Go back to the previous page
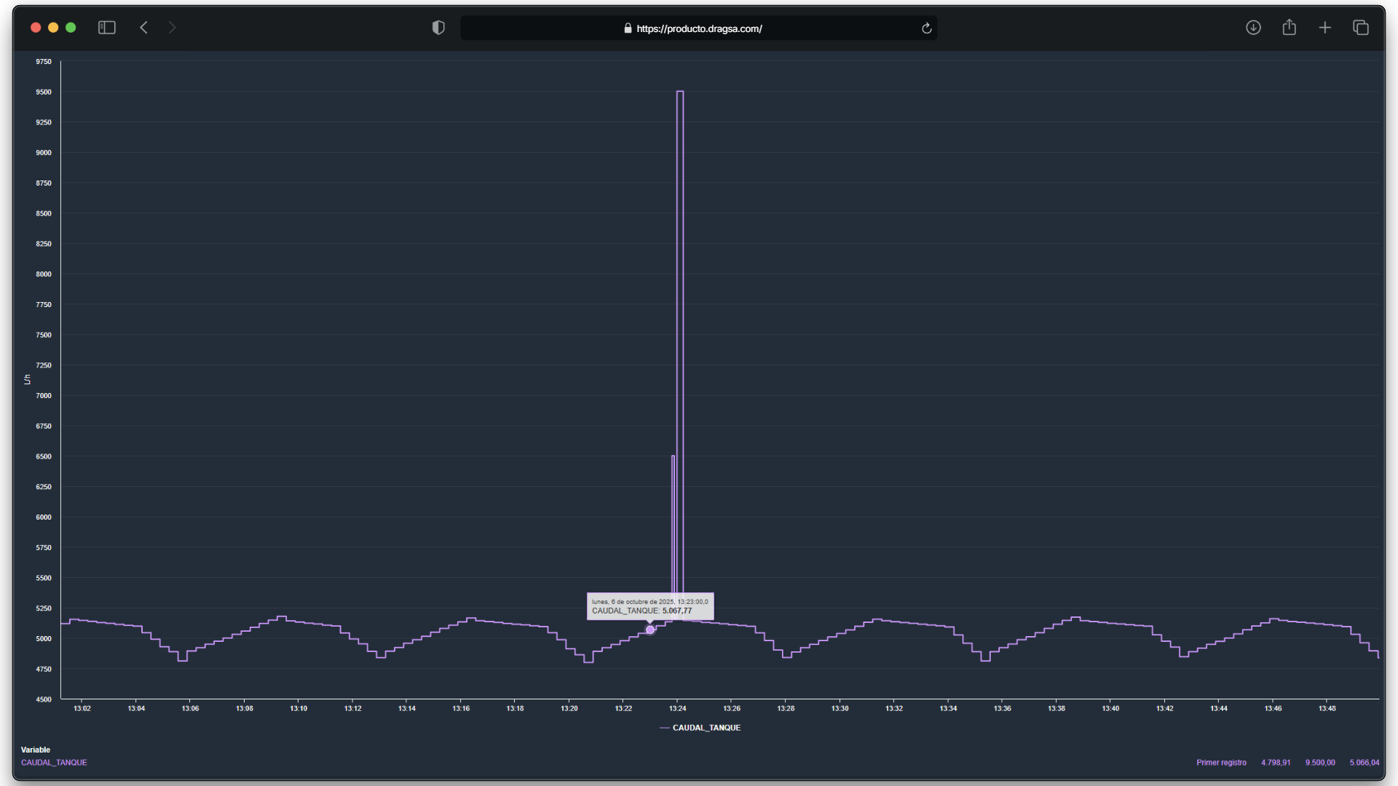Viewport: 1398px width, 786px height. [x=144, y=28]
